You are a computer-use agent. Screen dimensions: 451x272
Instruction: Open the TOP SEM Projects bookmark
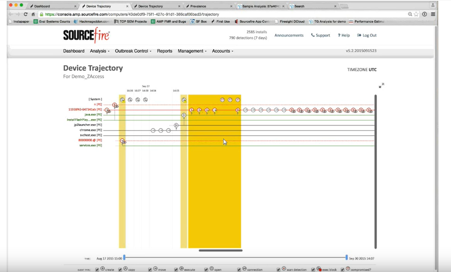pos(130,21)
